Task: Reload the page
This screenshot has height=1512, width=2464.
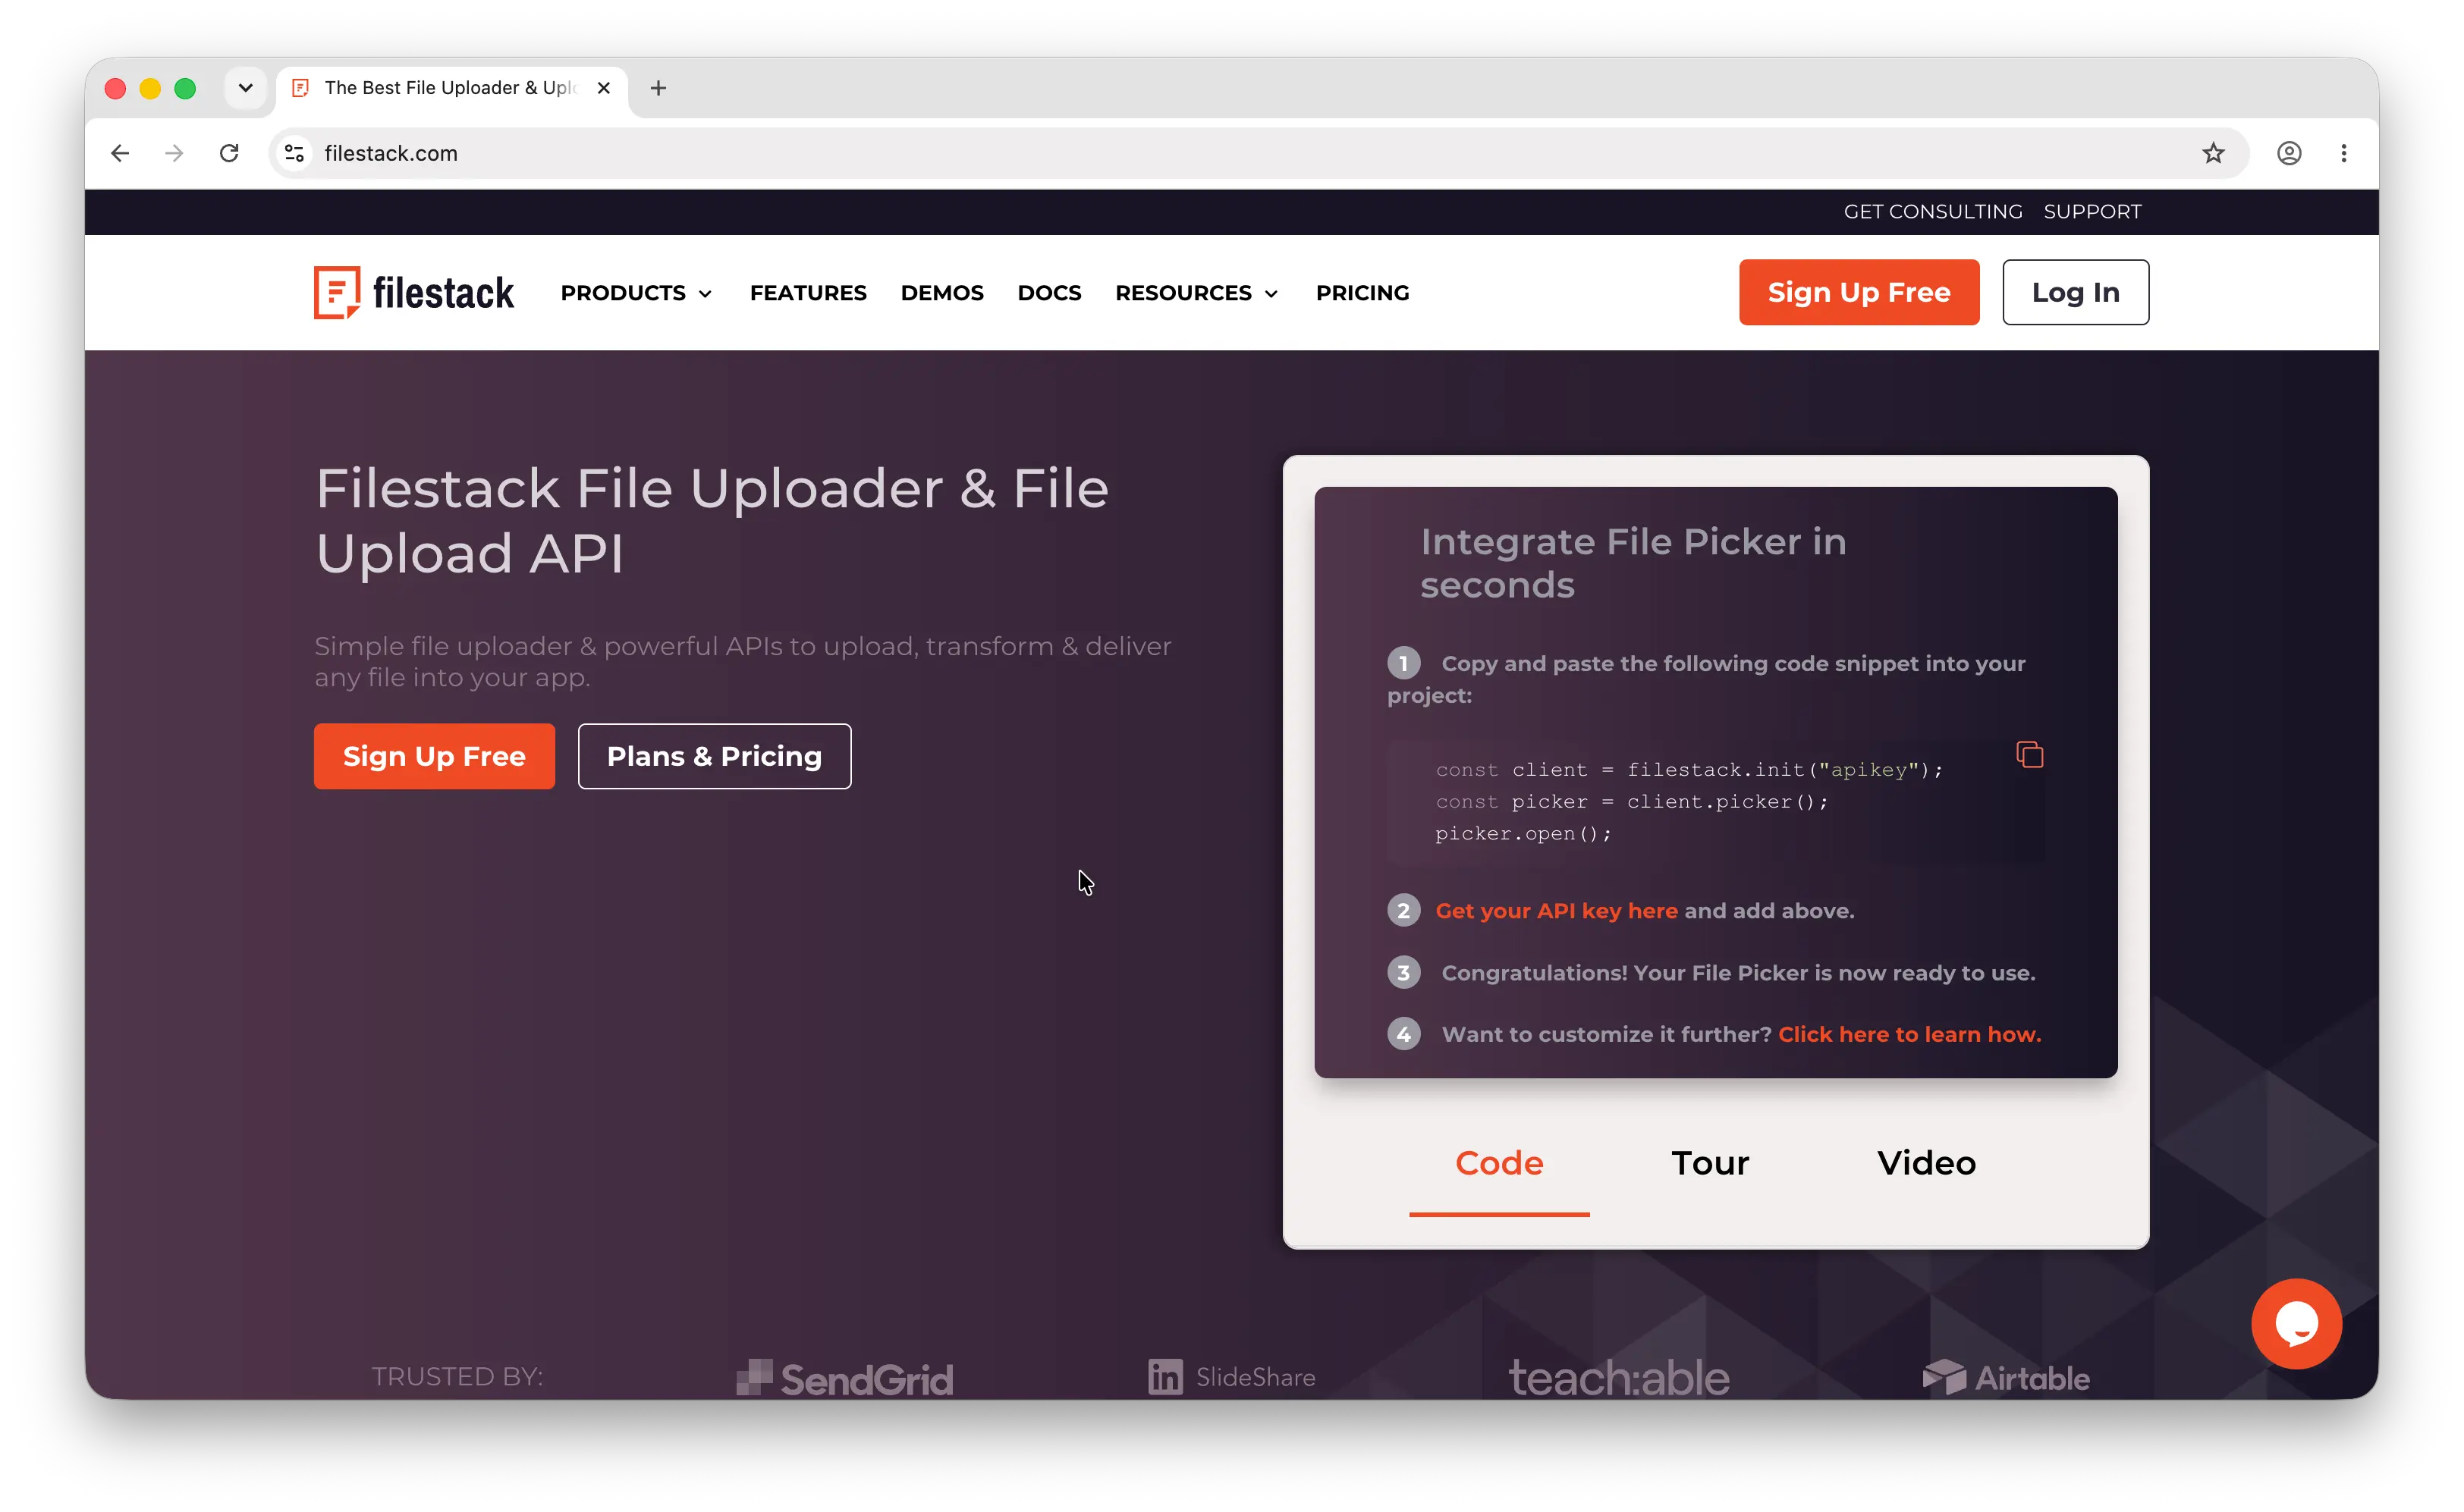Action: (x=229, y=153)
